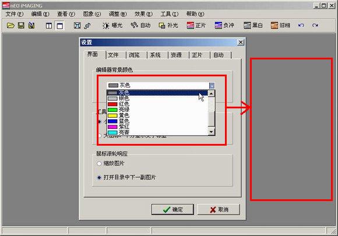Click the undo arrow icon
The image size is (338, 236).
coord(301,26)
